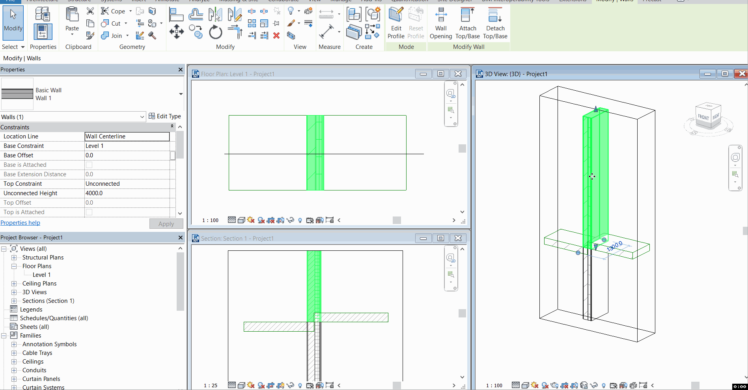Click the Unconnected Height value field
Image resolution: width=748 pixels, height=390 pixels.
[127, 193]
